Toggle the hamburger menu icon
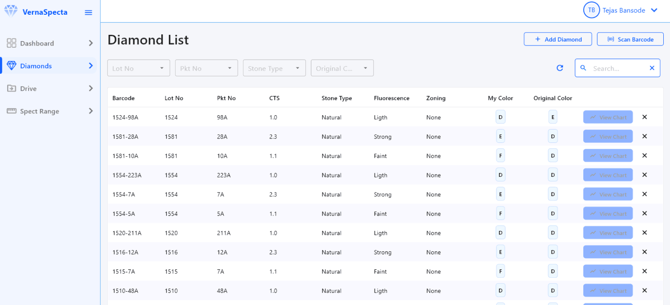Image resolution: width=670 pixels, height=305 pixels. click(x=88, y=13)
